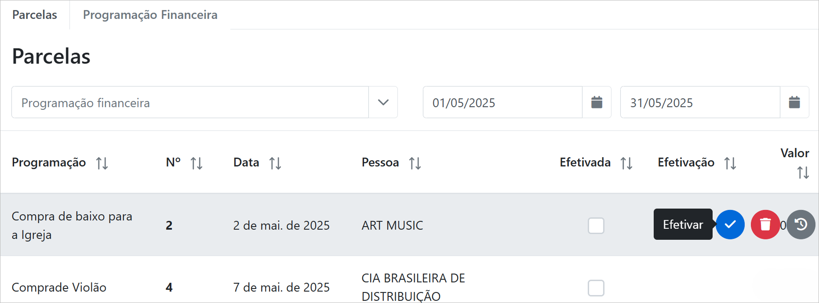Image resolution: width=819 pixels, height=303 pixels.
Task: Open the start date calendar picker
Action: [x=597, y=102]
